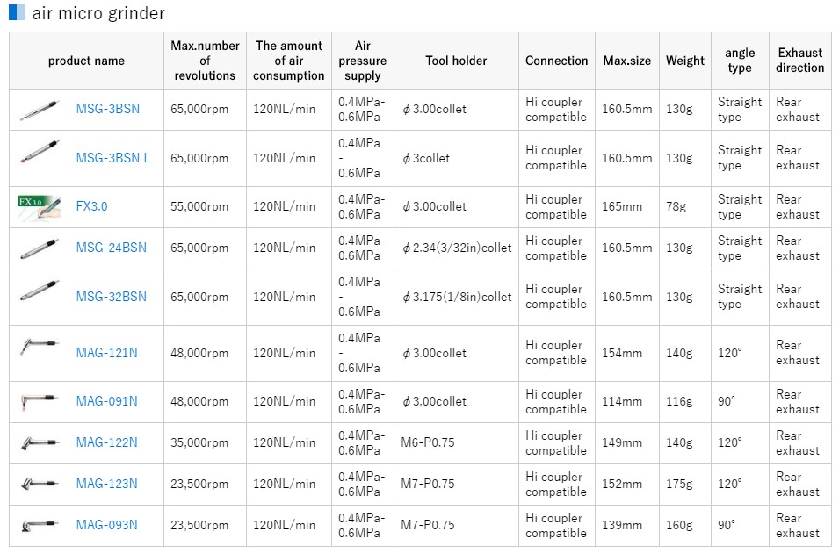Click the FX3.0 product logo image
The height and width of the screenshot is (553, 839).
(x=40, y=206)
